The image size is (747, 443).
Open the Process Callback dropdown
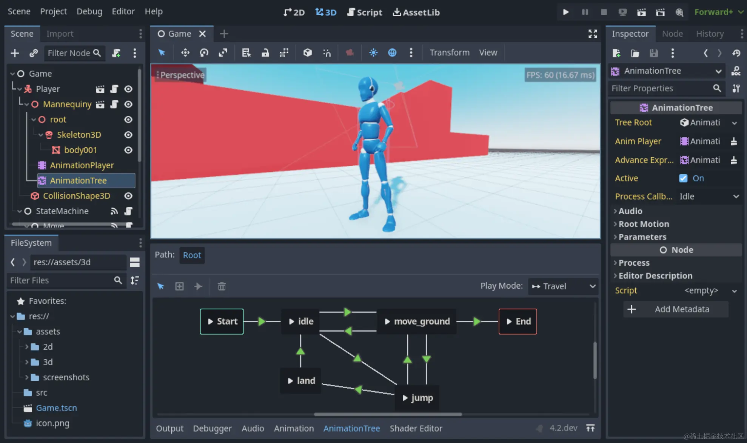708,196
